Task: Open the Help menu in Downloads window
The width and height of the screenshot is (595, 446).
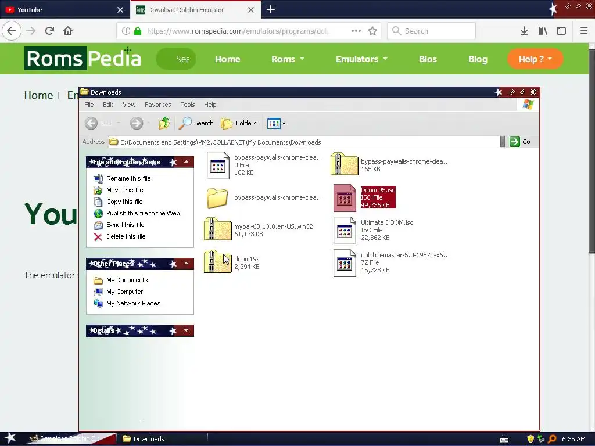Action: tap(210, 105)
